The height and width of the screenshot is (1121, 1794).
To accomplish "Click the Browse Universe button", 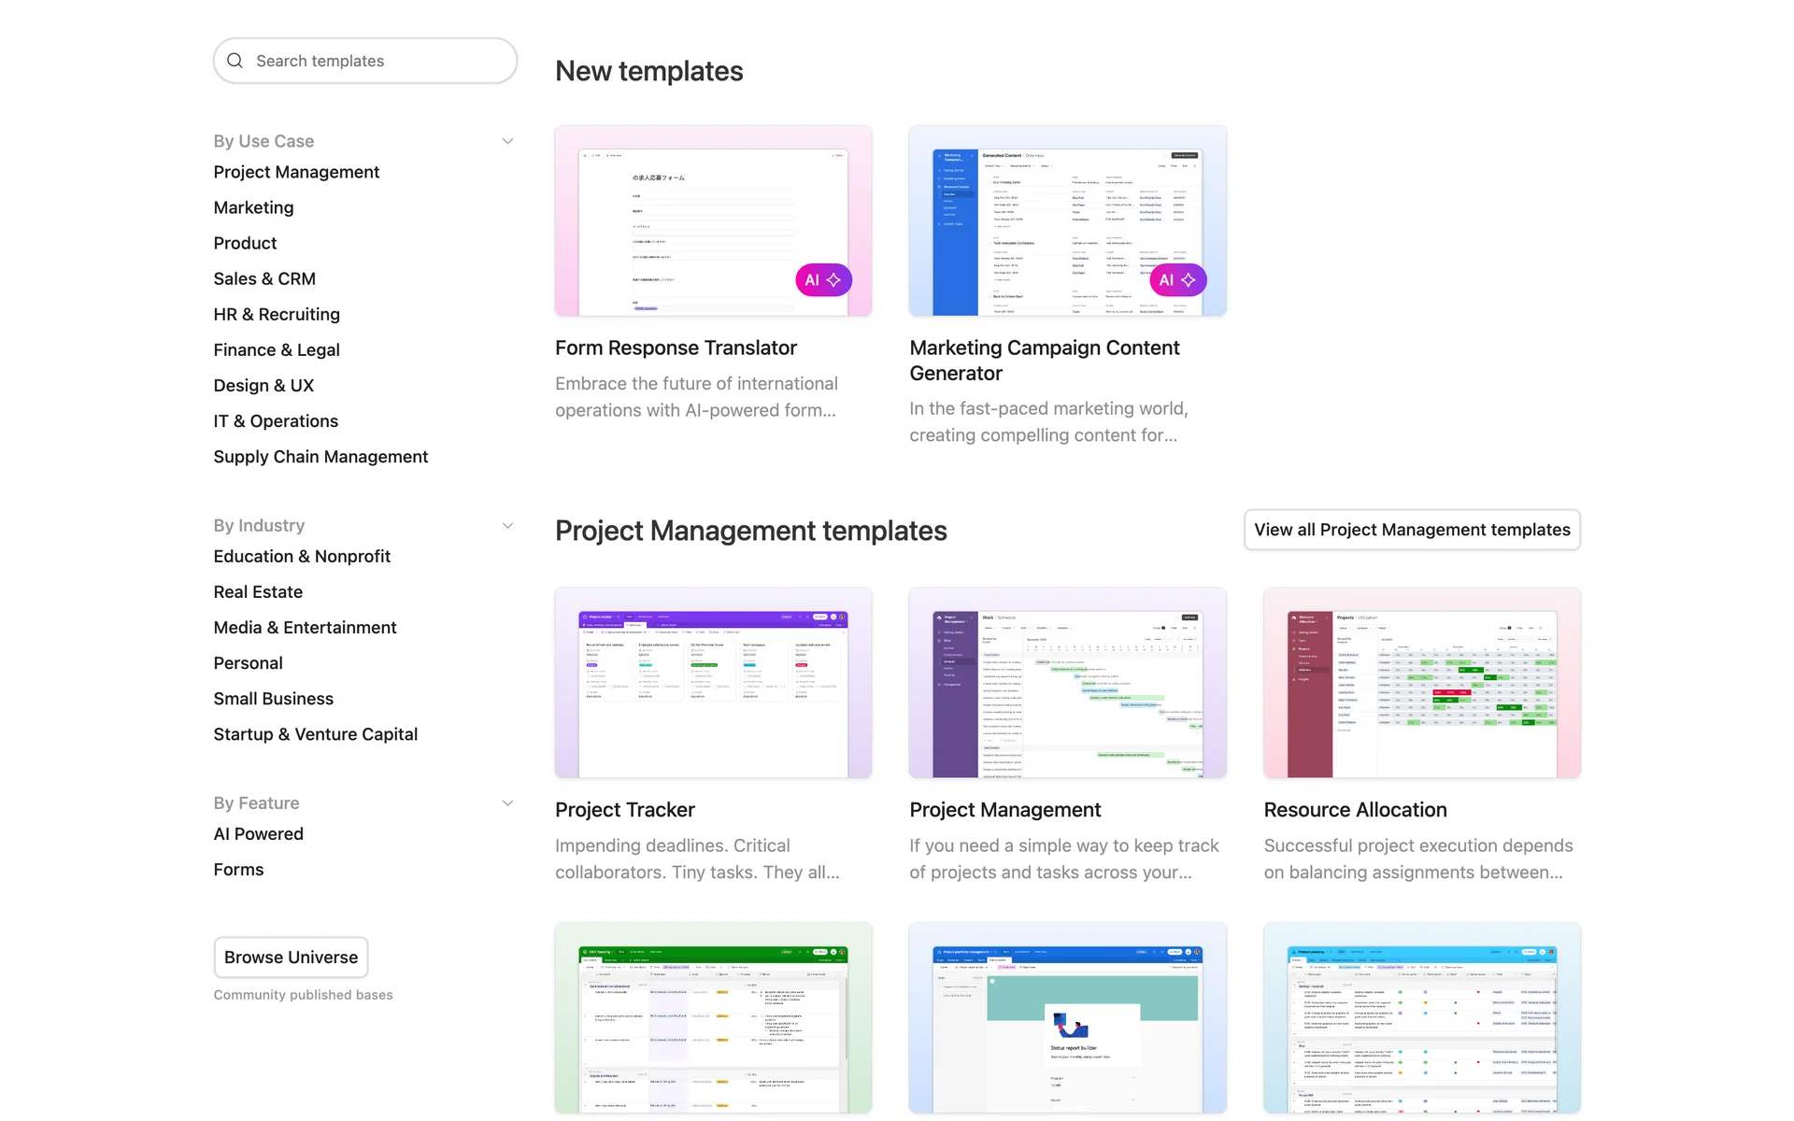I will pos(291,958).
